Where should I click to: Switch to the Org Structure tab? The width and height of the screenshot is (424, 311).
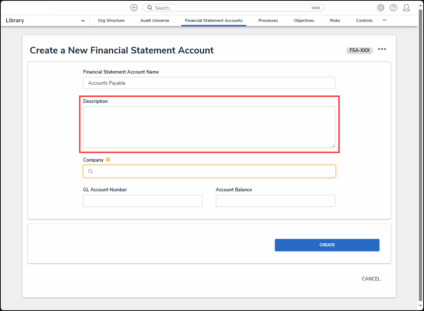pos(111,21)
